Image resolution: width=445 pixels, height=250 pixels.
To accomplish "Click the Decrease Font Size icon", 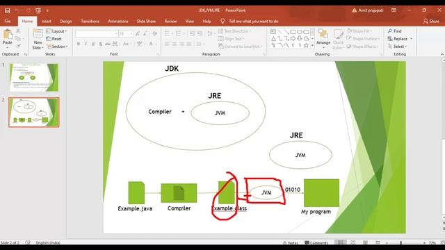I will click(x=145, y=34).
